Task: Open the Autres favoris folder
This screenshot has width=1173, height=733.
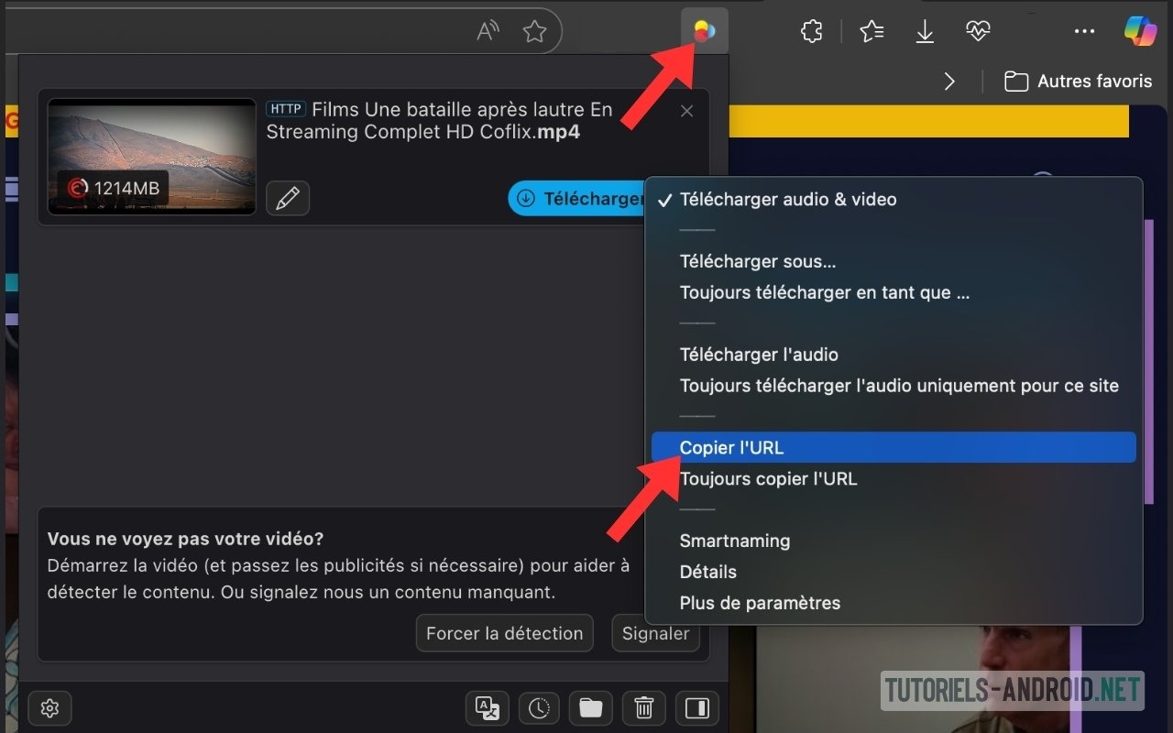Action: [x=1079, y=82]
